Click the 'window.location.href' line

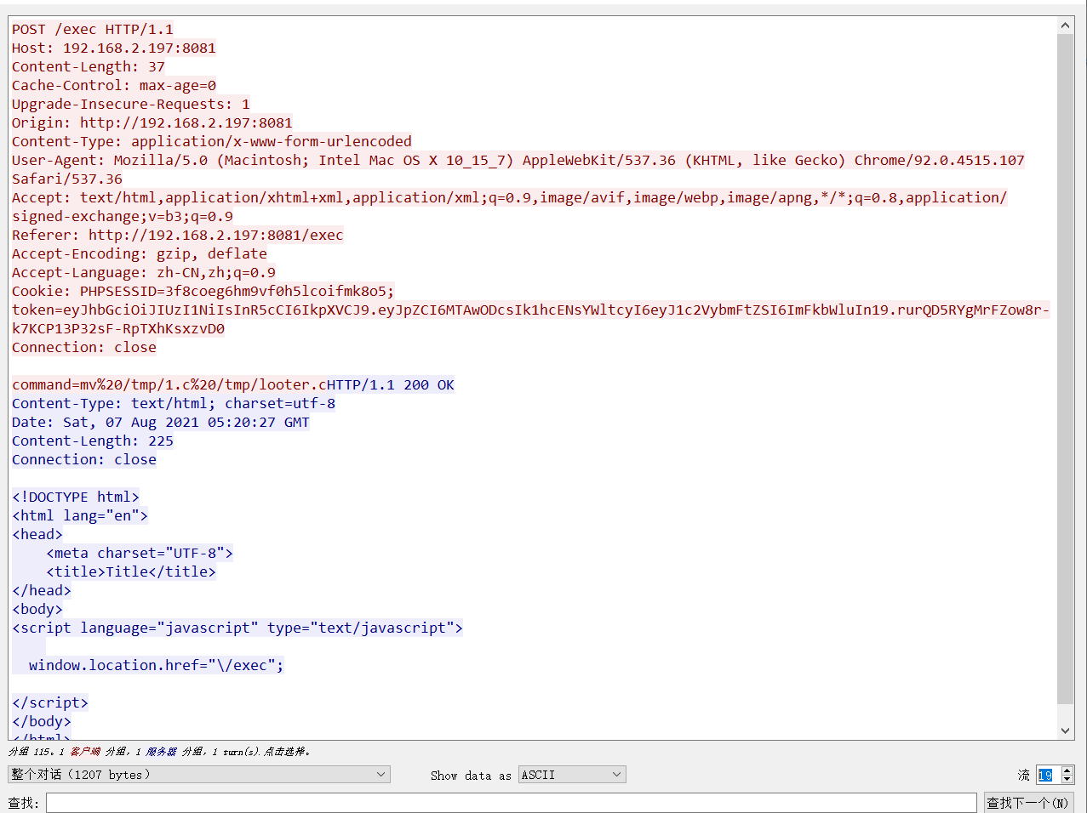[157, 665]
